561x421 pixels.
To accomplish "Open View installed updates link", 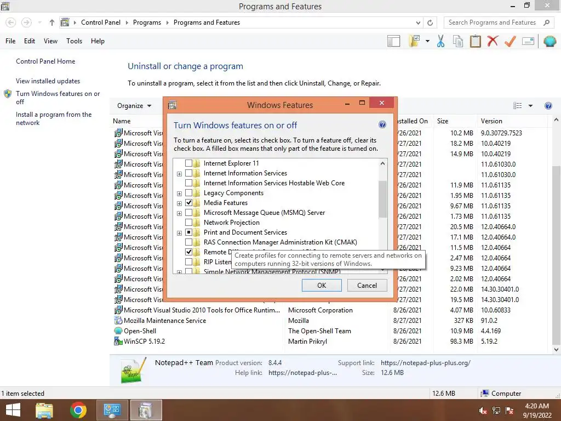I will [48, 81].
